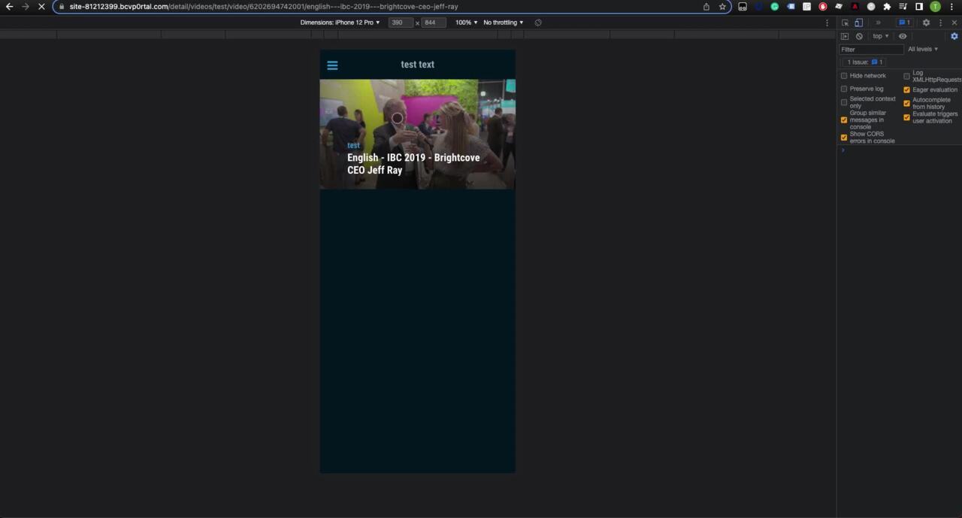Open the DevTools settings gear
The height and width of the screenshot is (518, 962).
click(x=926, y=23)
